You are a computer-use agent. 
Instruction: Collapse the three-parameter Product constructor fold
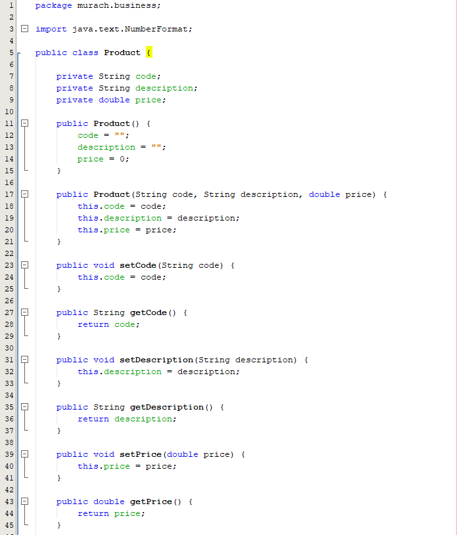pos(24,194)
